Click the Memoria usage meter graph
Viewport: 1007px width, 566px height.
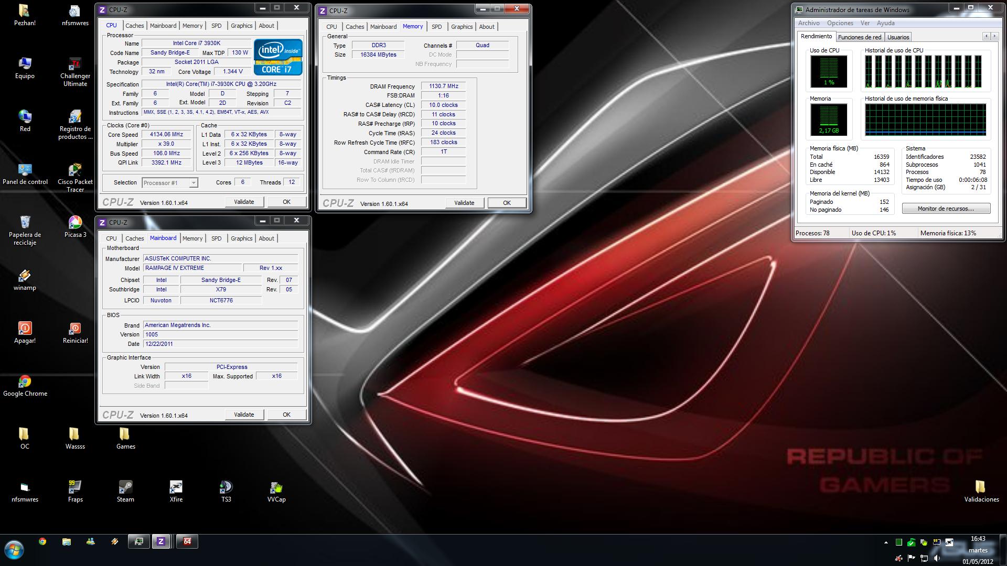829,119
